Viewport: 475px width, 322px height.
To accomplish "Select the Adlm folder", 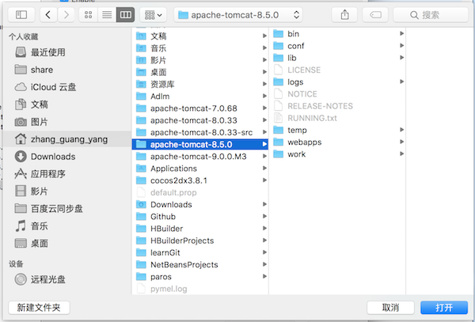I will pos(200,97).
